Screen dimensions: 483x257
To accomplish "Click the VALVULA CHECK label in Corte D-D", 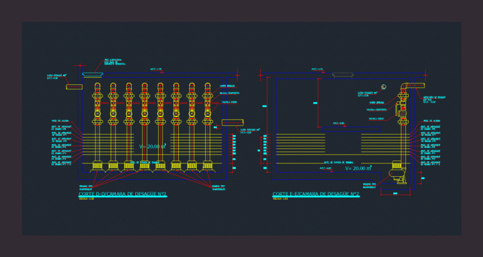I will click(229, 102).
